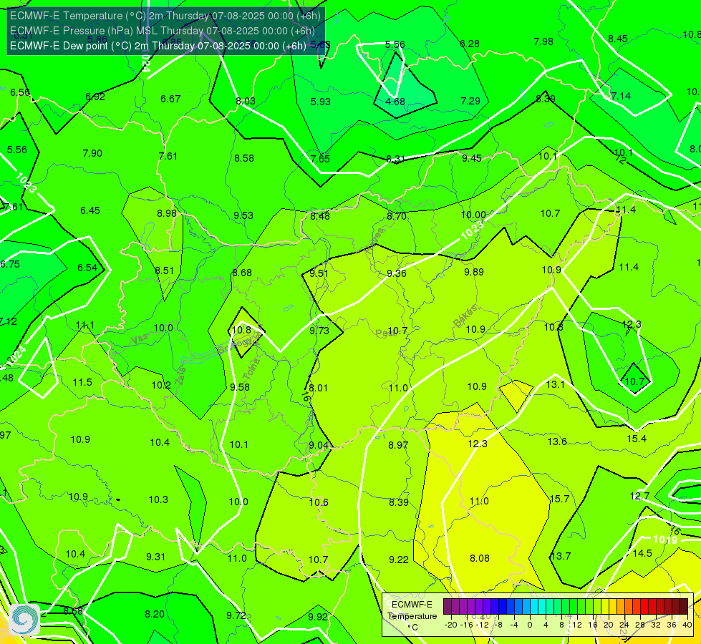
Task: Click the 1019 isobar label
Action: 666,540
